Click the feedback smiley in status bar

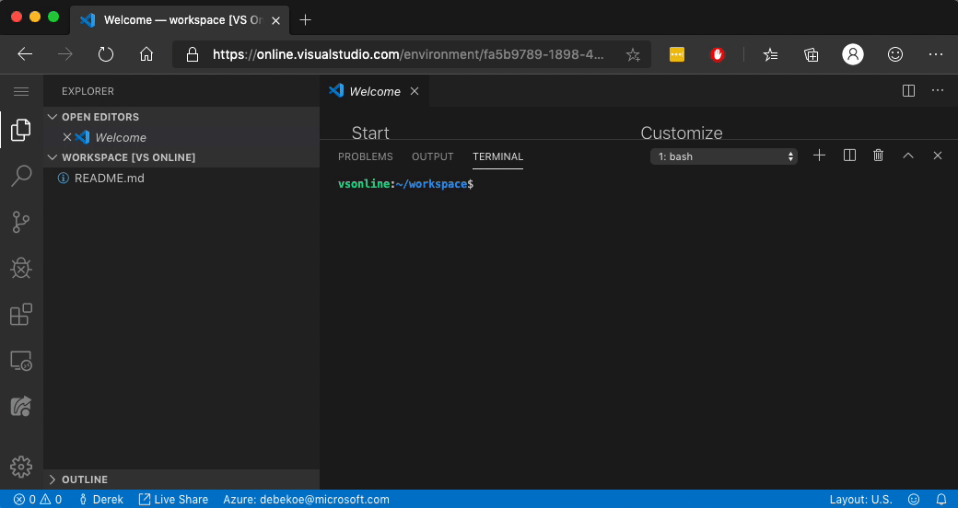(x=914, y=500)
